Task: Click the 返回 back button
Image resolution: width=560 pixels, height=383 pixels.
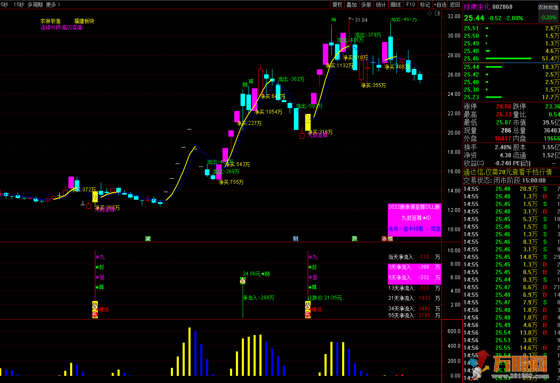Action: [x=455, y=5]
